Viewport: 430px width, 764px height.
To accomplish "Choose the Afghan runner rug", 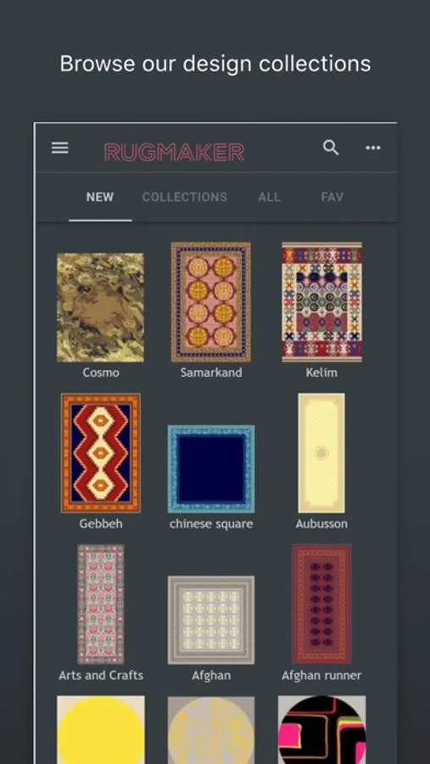I will click(x=321, y=604).
